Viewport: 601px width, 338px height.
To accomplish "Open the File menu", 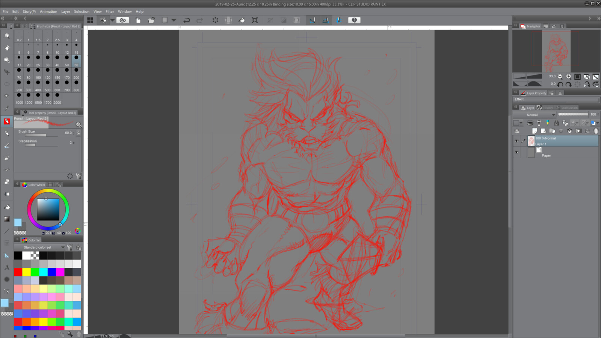I will pos(6,12).
